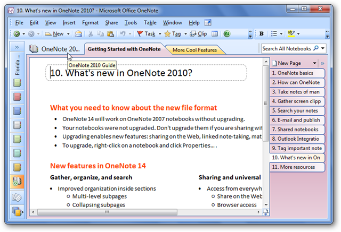Viewport: 341px width, 232px height.
Task: Open the Share menu
Action: 111,22
